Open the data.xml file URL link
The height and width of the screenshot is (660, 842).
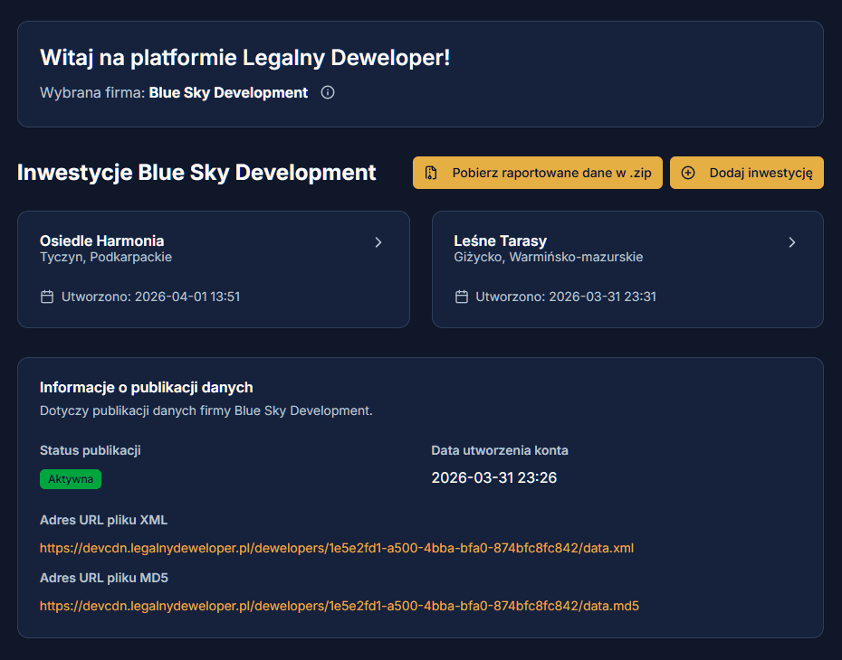pos(337,548)
